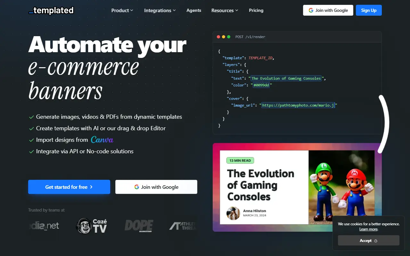Click the "layers" key in the code

(x=231, y=65)
